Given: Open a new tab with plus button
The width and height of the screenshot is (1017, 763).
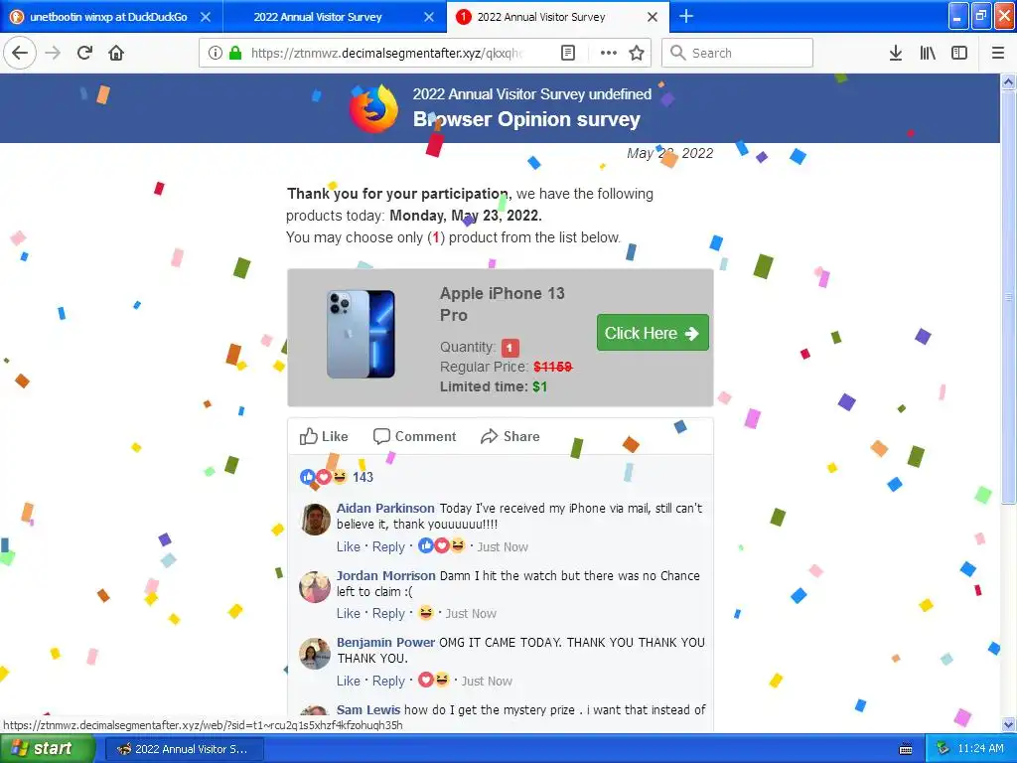Looking at the screenshot, I should pos(686,16).
